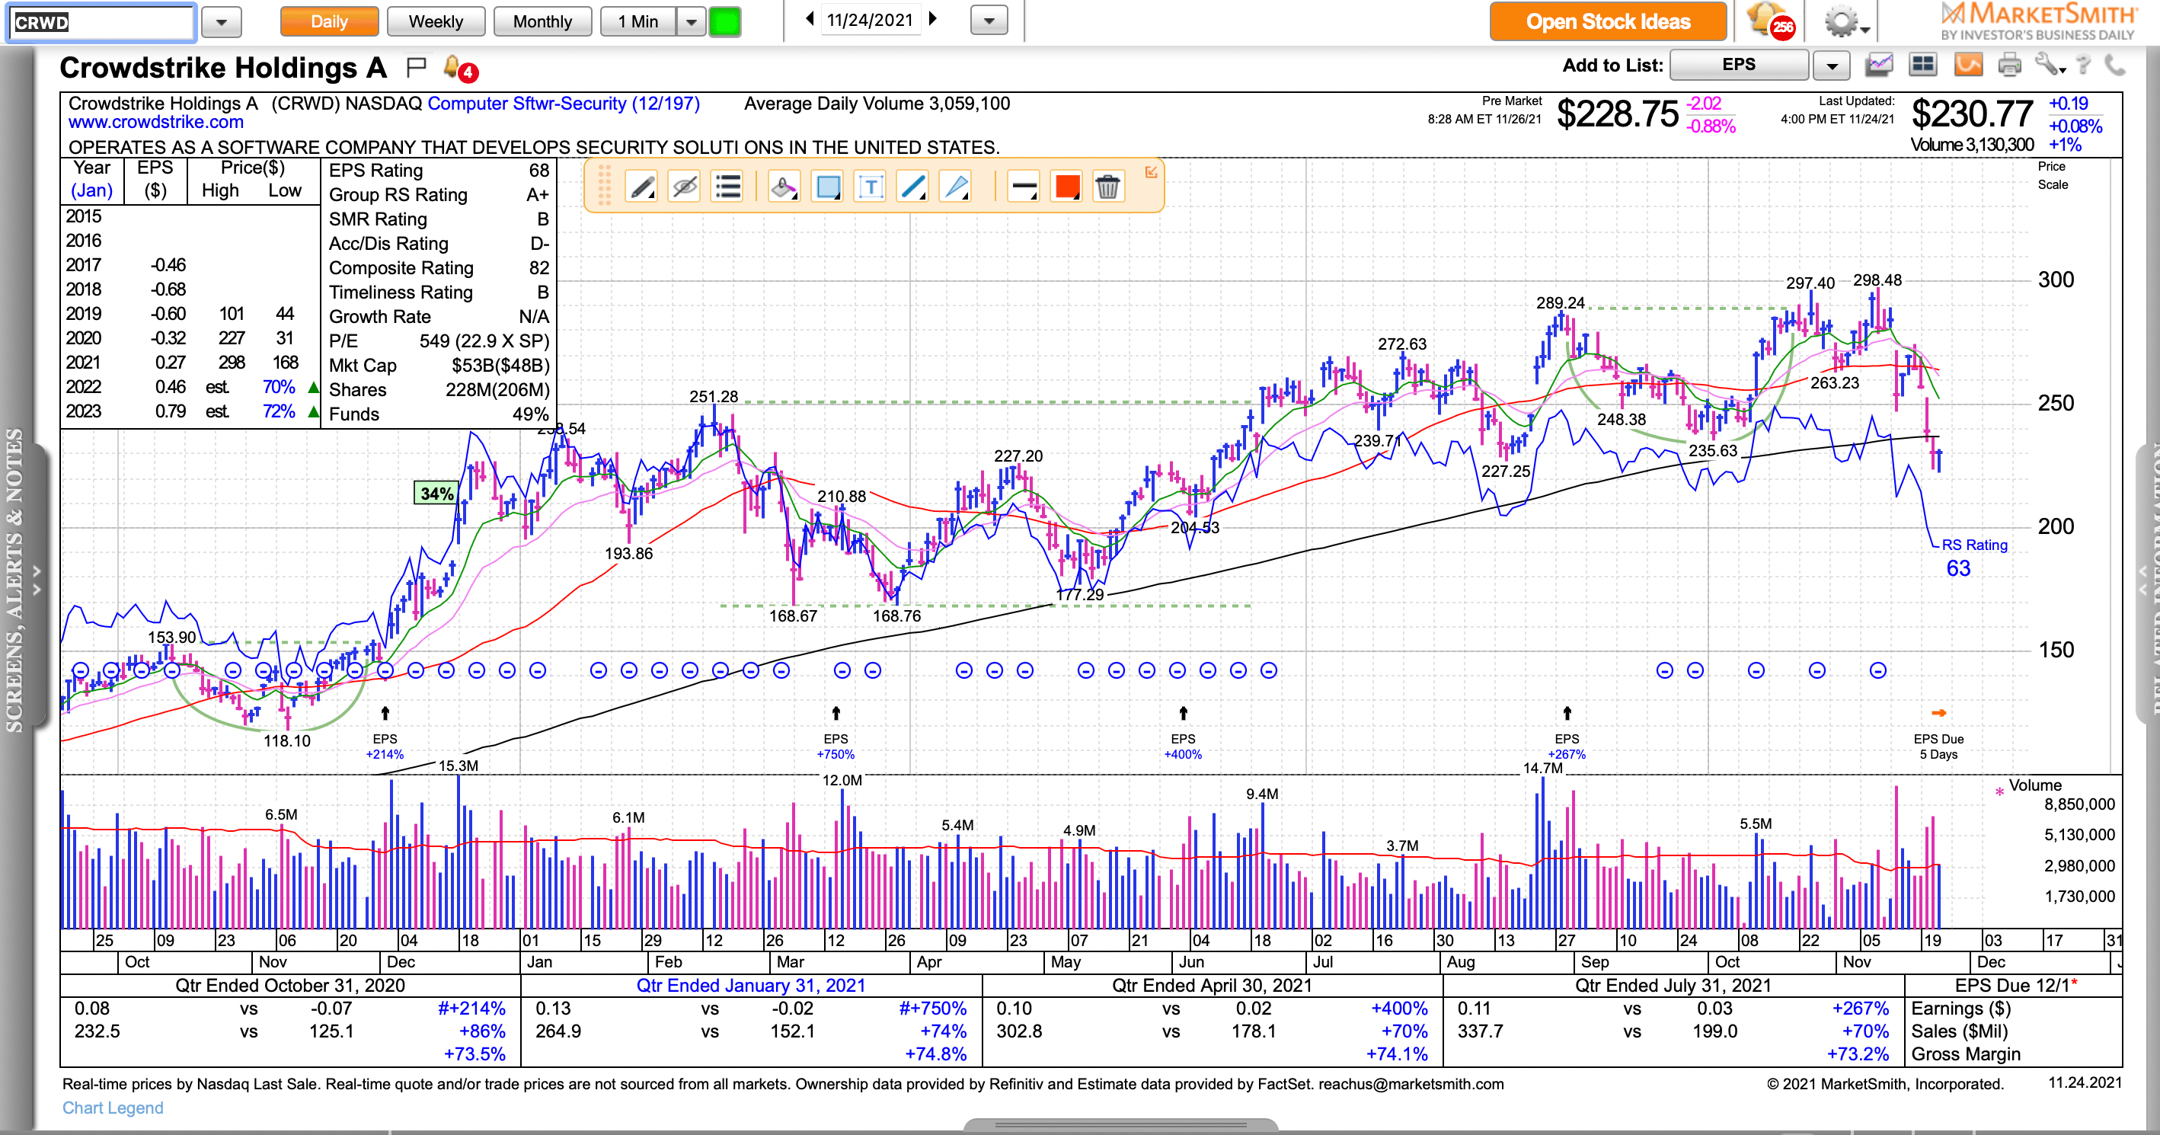The image size is (2160, 1135).
Task: Click the Acc/Dis Rating D- row
Action: pos(439,243)
